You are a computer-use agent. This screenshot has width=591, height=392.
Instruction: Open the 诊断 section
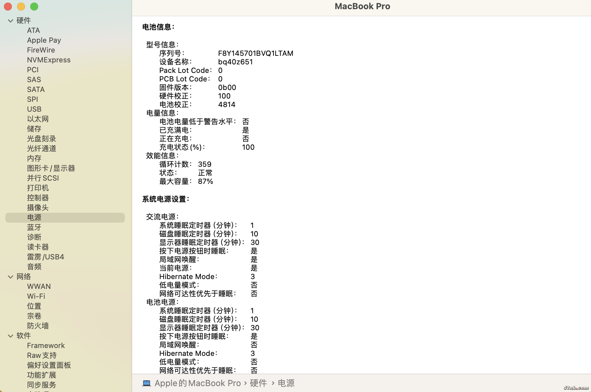(x=34, y=237)
